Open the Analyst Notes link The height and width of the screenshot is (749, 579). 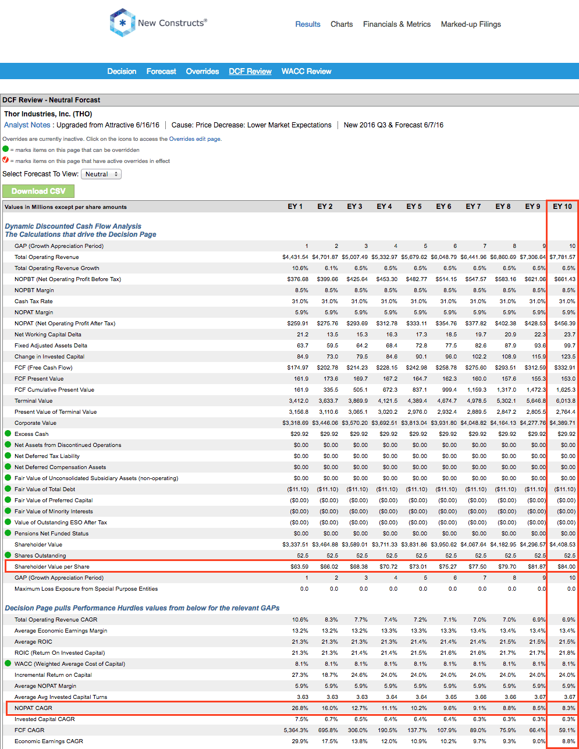click(27, 125)
